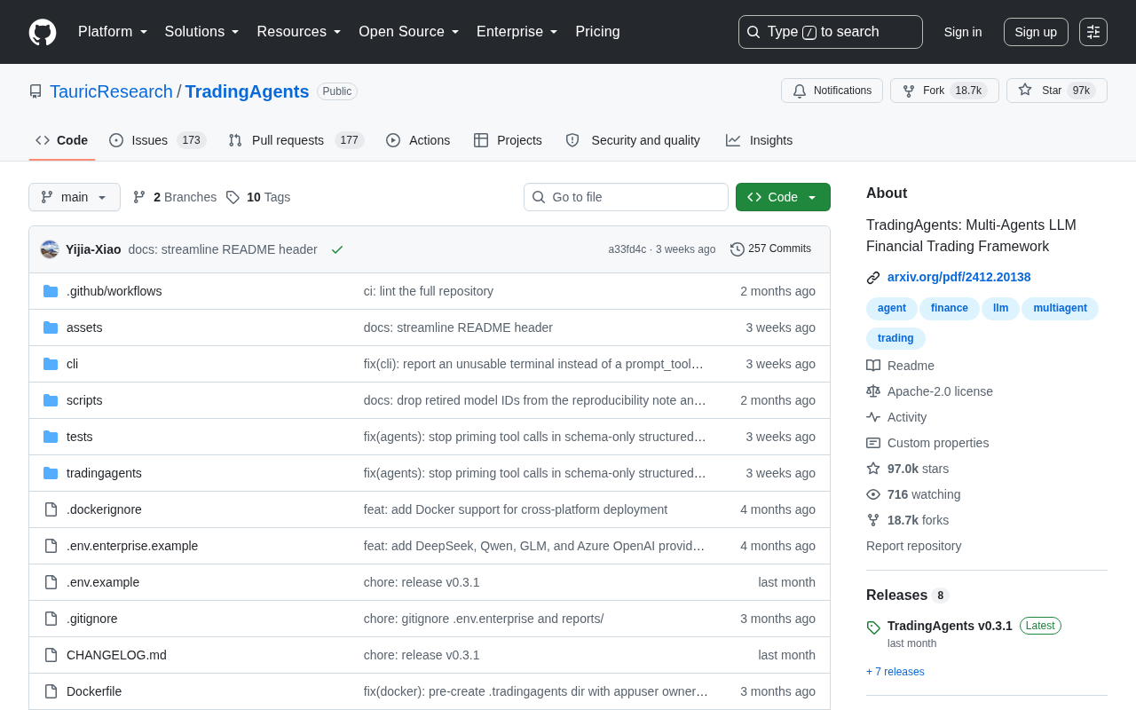Open the Pricing page
Image resolution: width=1136 pixels, height=710 pixels.
pyautogui.click(x=597, y=32)
